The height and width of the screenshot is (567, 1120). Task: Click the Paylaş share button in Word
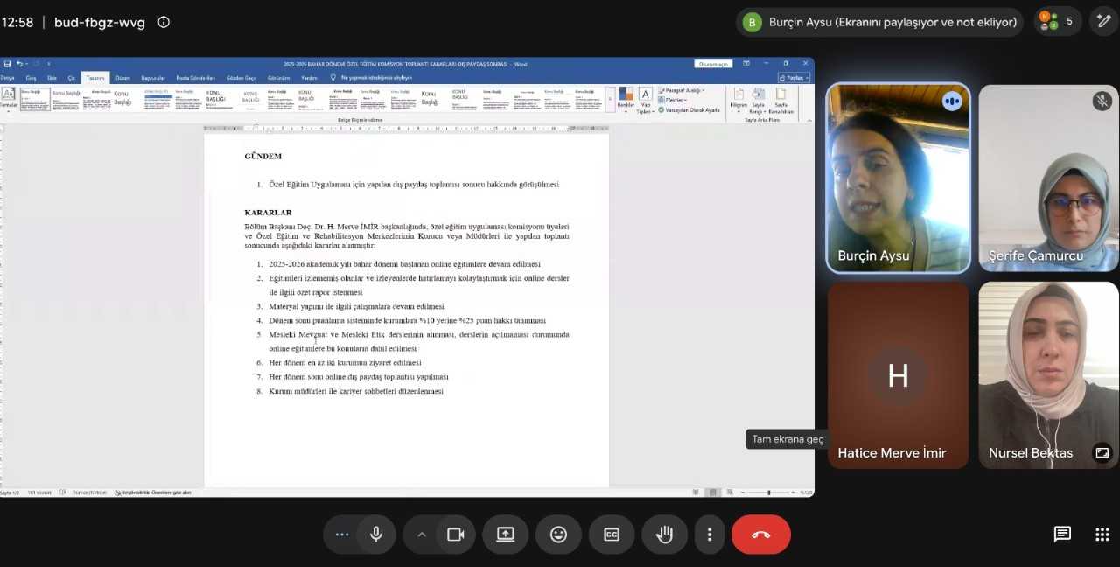pyautogui.click(x=794, y=78)
